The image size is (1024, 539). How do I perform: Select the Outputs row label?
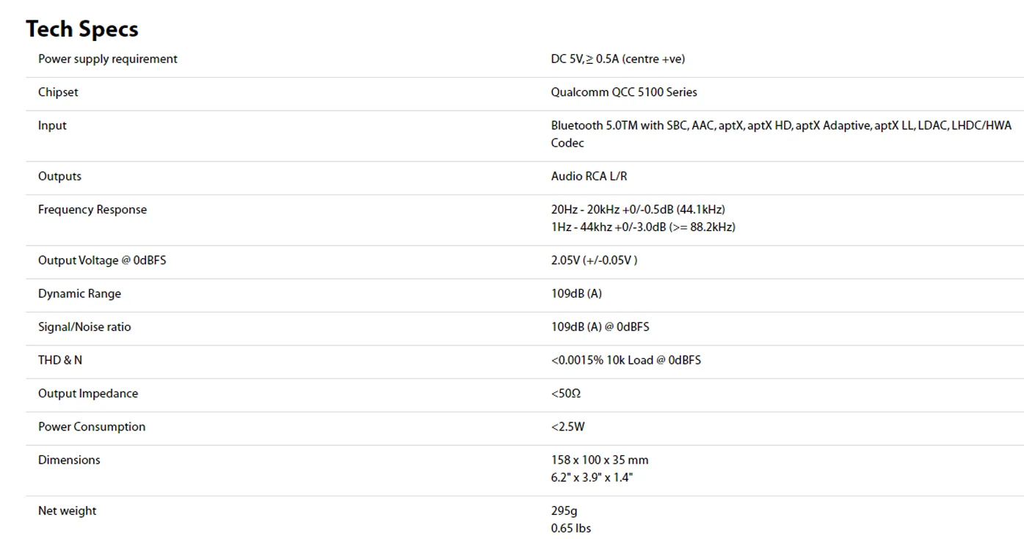[x=59, y=176]
